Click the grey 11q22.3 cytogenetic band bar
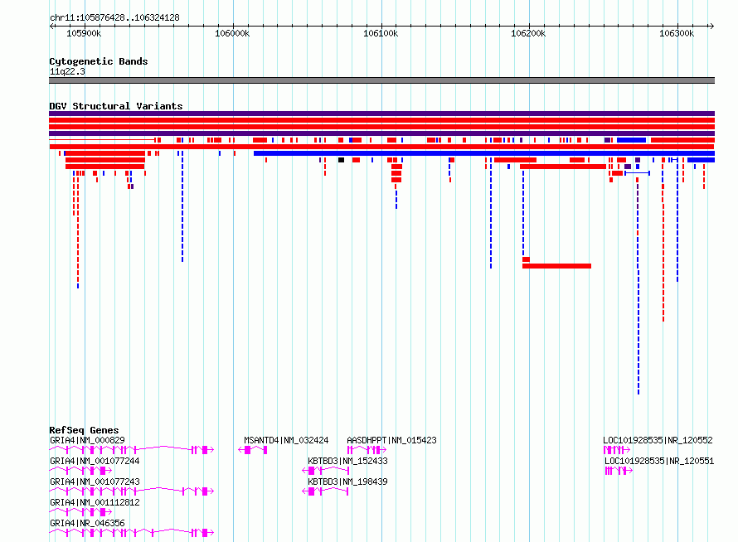 point(381,80)
